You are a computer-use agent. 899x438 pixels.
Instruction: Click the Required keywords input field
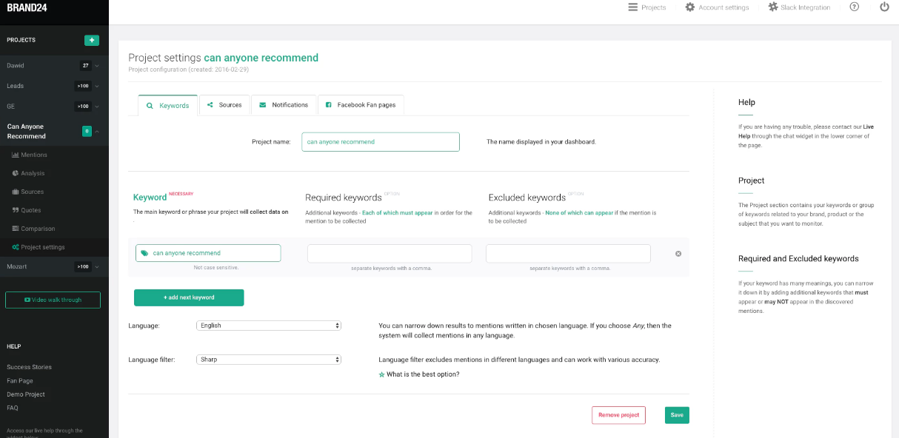[x=390, y=254]
